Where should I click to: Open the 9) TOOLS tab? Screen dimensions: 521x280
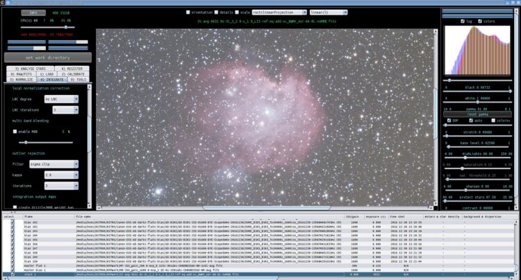click(78, 80)
